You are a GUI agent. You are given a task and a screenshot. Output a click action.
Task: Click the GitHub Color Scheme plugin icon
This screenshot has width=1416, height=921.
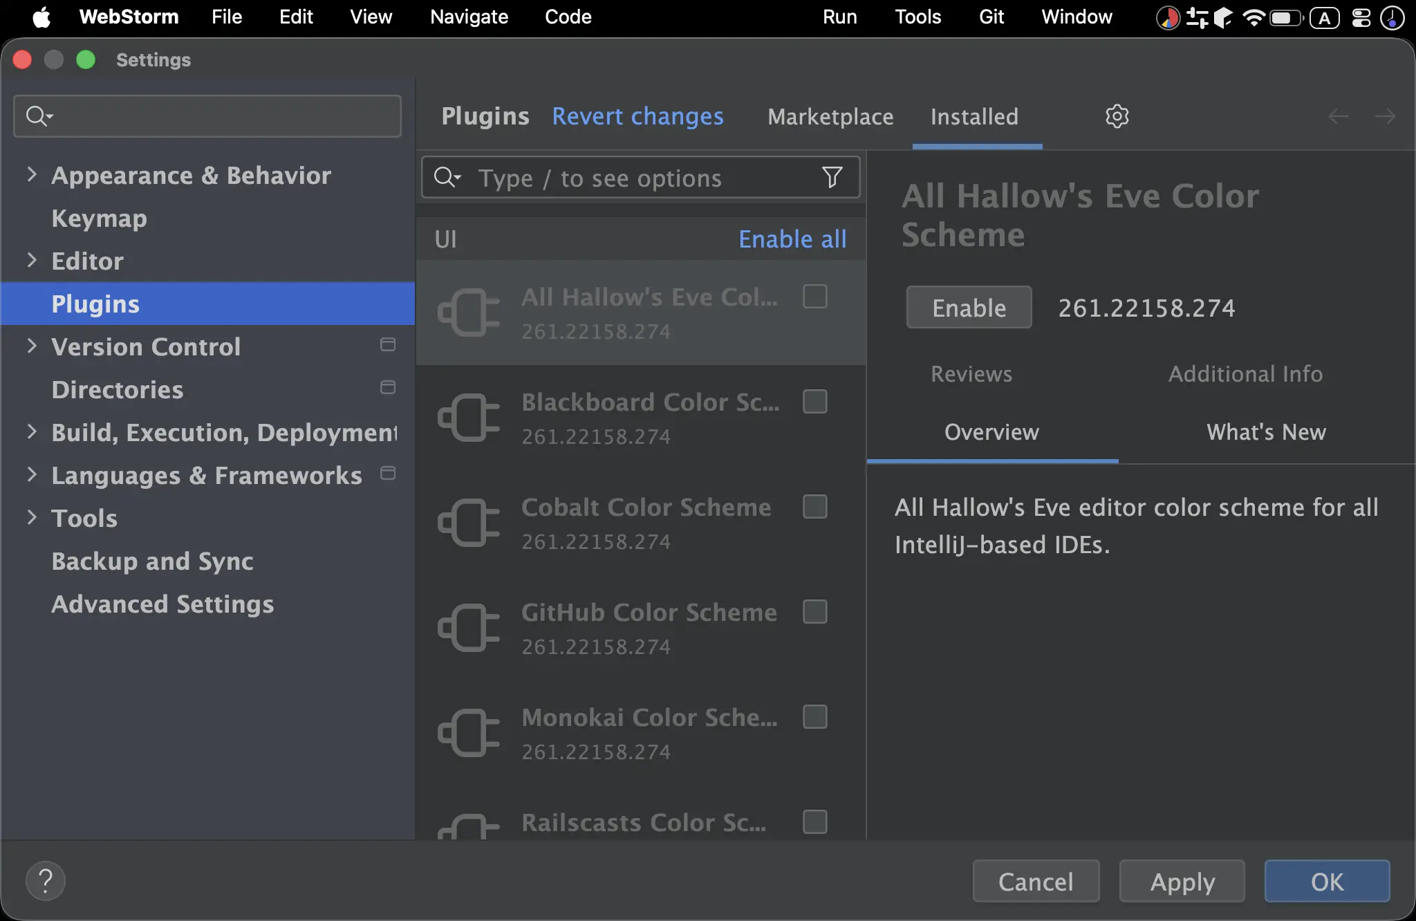click(x=469, y=628)
